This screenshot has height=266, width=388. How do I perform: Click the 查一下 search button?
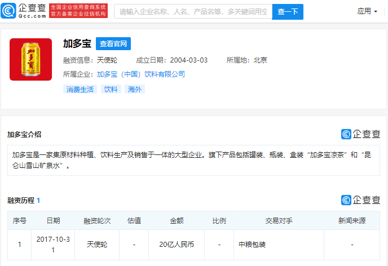(288, 12)
